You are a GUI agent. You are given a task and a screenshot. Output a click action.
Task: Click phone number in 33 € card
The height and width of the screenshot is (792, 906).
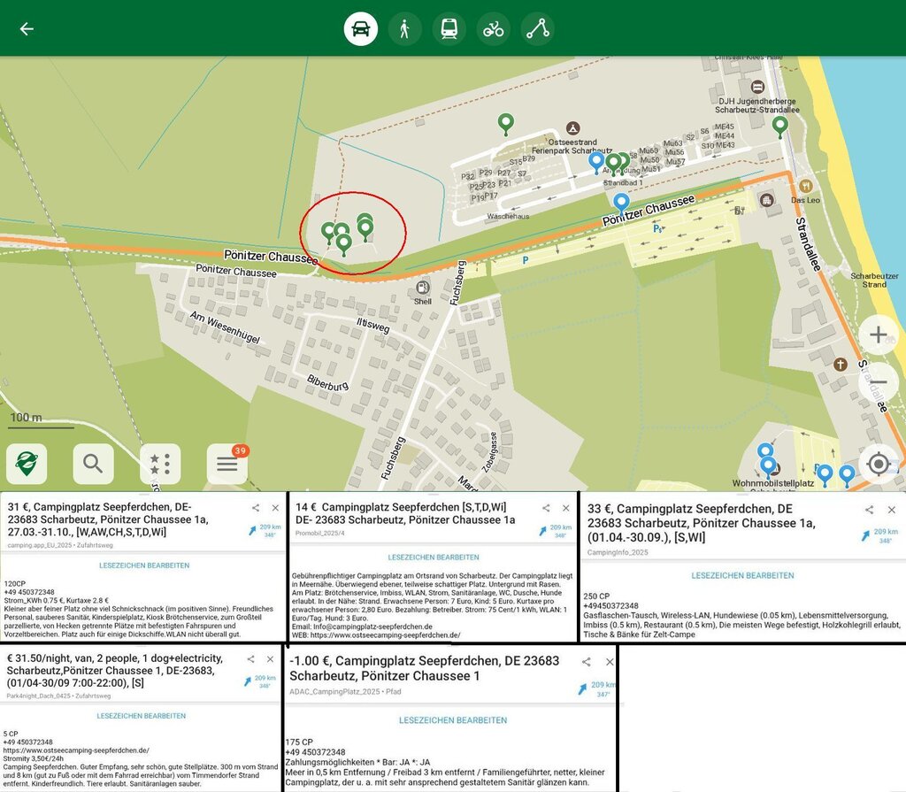(x=610, y=606)
